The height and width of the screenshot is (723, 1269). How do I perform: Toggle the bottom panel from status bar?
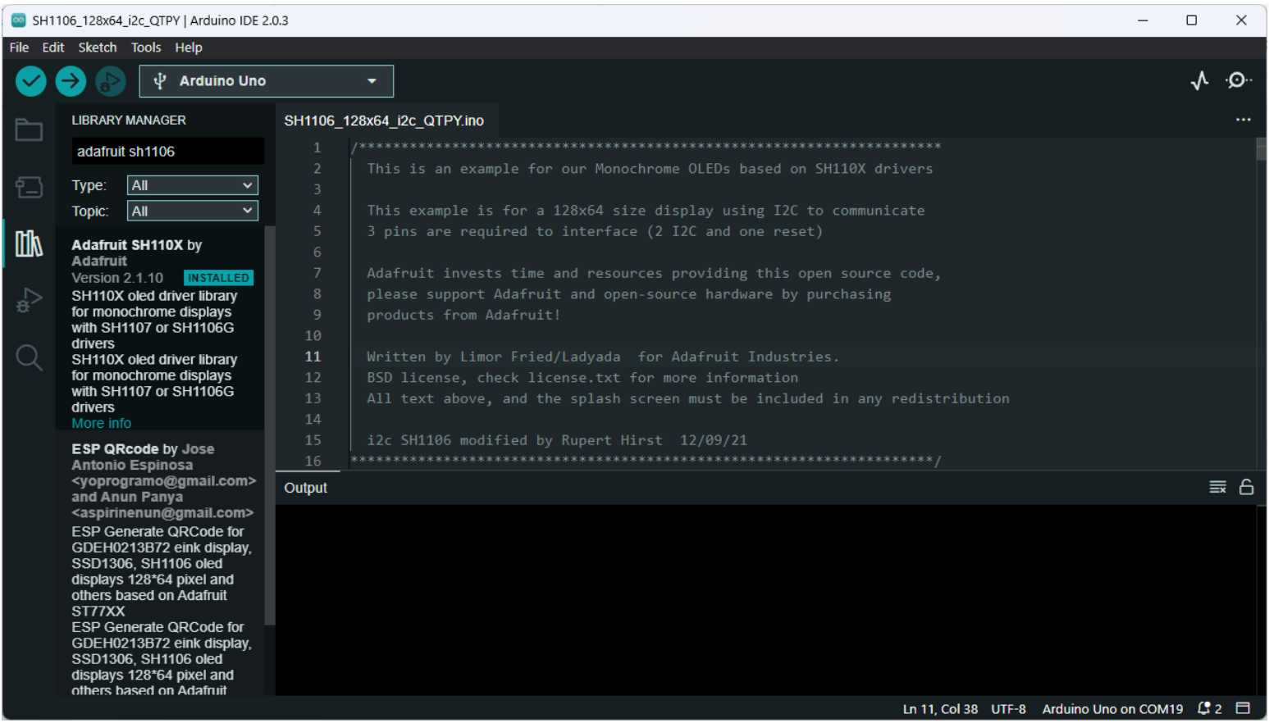(x=1243, y=709)
